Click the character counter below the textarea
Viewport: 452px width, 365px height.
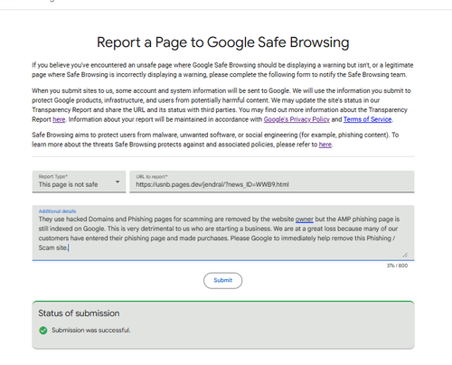397,266
